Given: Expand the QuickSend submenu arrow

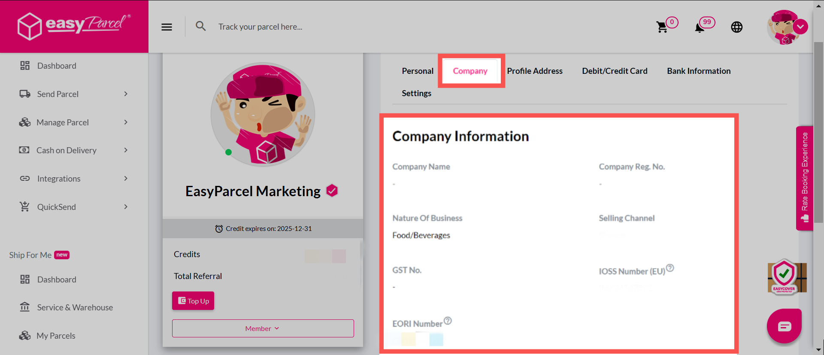Looking at the screenshot, I should coord(126,207).
